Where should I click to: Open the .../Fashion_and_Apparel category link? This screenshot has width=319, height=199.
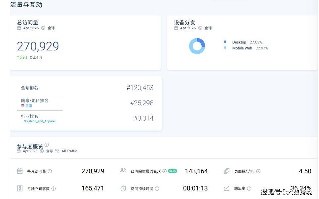coord(38,121)
